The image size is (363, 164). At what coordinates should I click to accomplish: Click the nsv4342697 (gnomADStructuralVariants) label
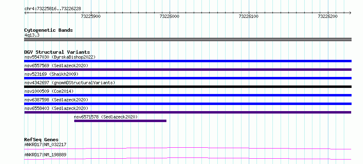point(70,83)
